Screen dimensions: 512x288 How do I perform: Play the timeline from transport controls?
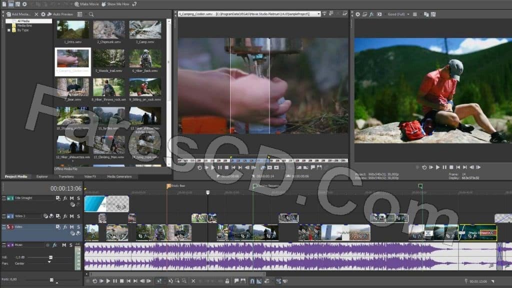click(x=108, y=281)
